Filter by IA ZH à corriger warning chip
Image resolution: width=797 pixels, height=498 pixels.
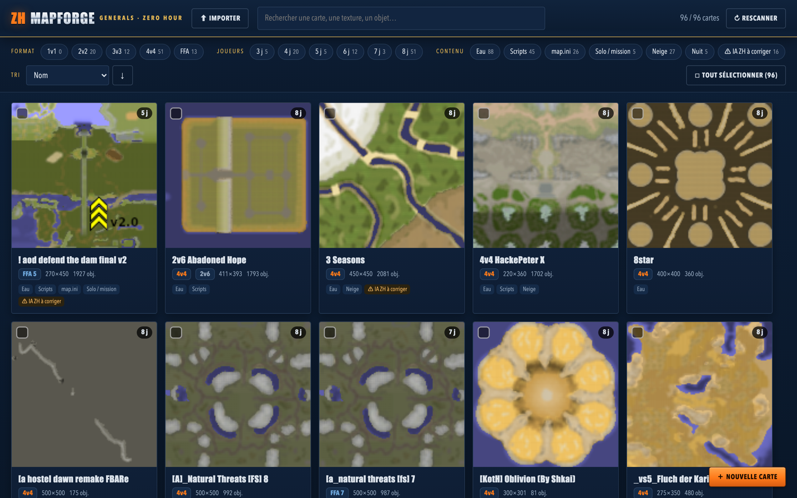point(751,52)
